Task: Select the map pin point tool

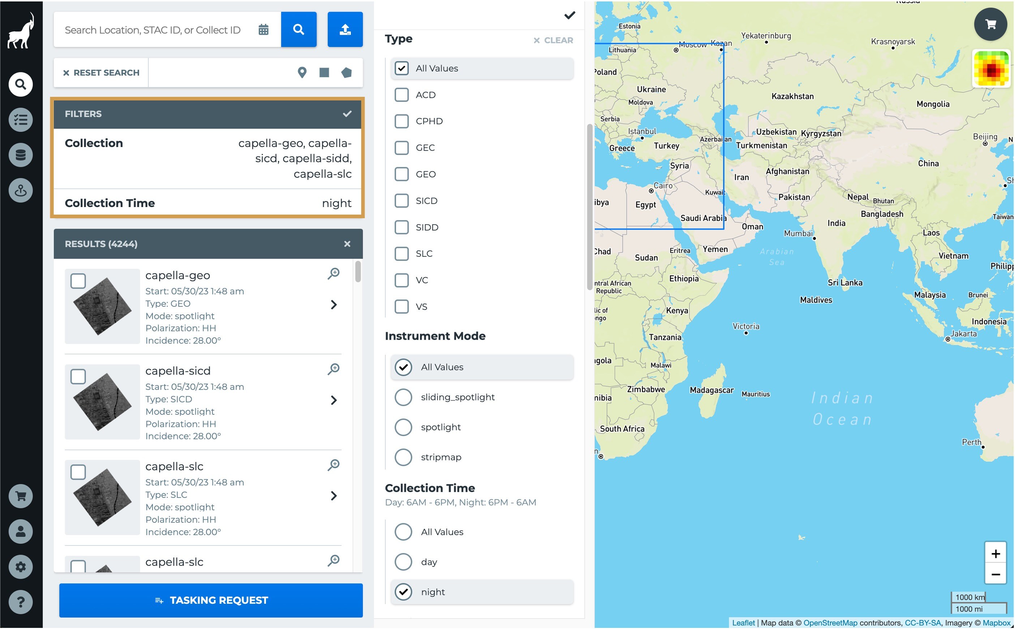Action: (302, 73)
